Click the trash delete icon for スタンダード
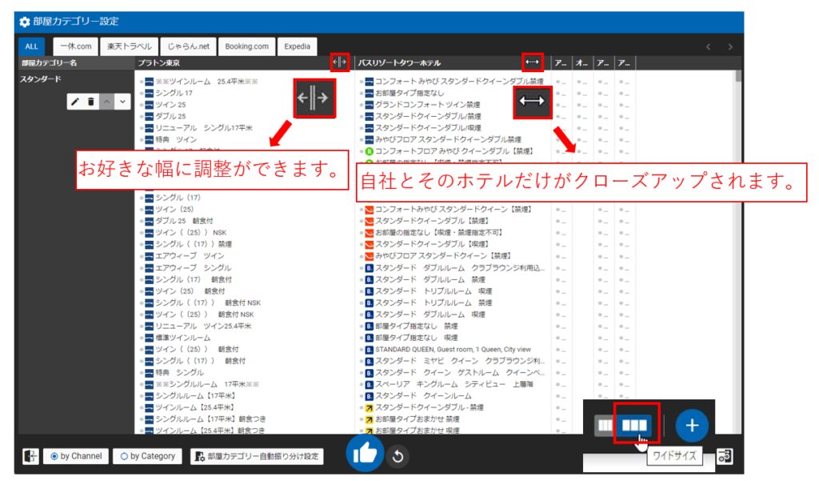 pyautogui.click(x=90, y=102)
